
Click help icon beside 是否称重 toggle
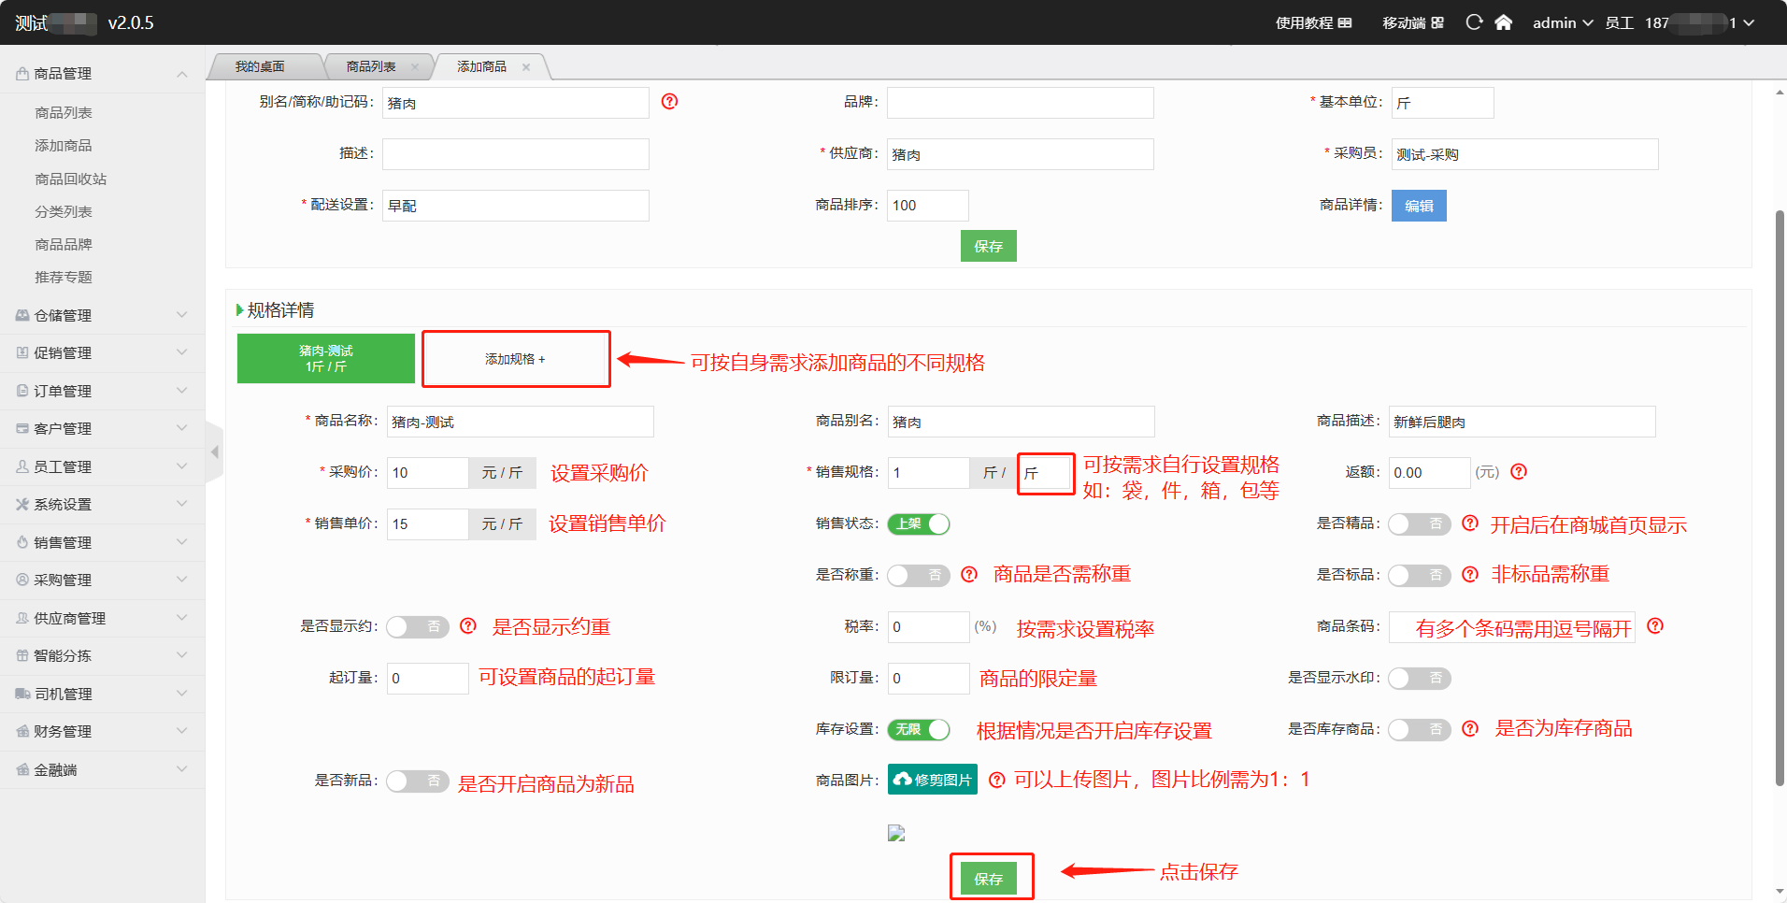969,575
